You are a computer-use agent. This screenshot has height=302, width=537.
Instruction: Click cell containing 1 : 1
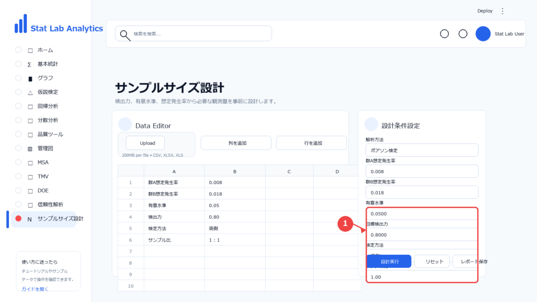(x=235, y=240)
